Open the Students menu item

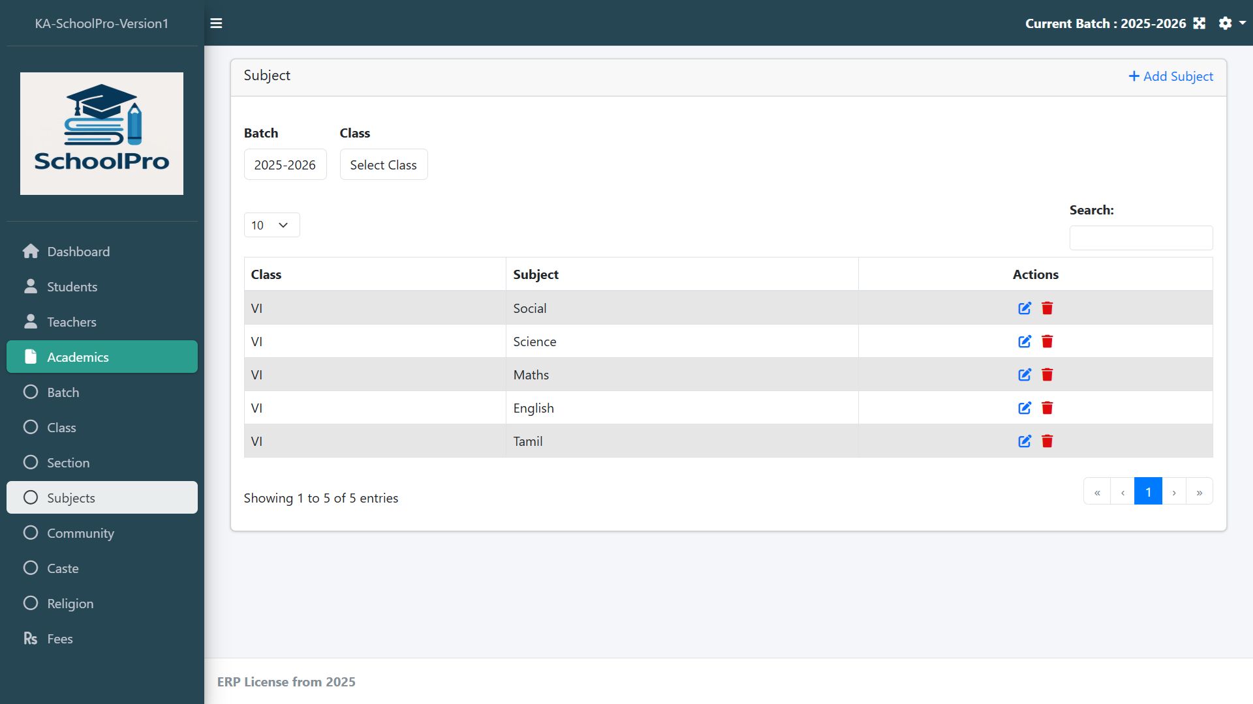click(x=72, y=287)
